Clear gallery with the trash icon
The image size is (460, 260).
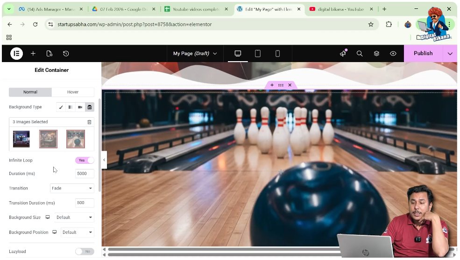click(89, 122)
